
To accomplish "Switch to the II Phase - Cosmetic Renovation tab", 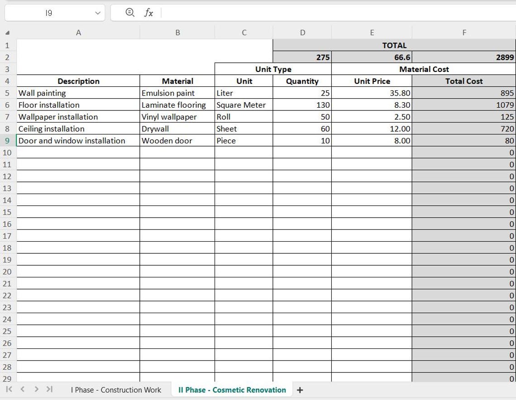I will point(231,390).
